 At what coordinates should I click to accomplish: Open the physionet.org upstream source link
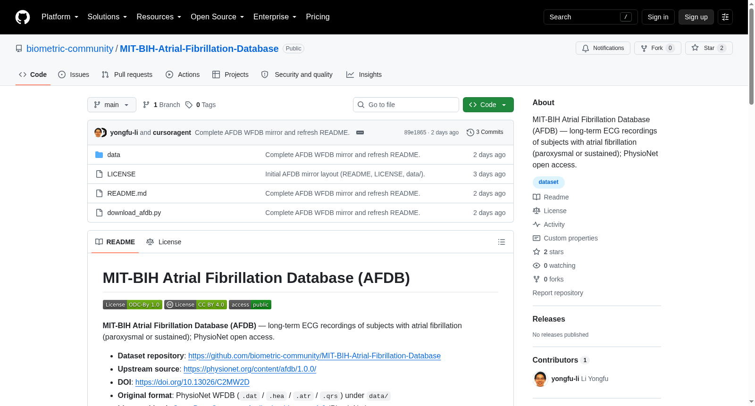click(x=250, y=369)
